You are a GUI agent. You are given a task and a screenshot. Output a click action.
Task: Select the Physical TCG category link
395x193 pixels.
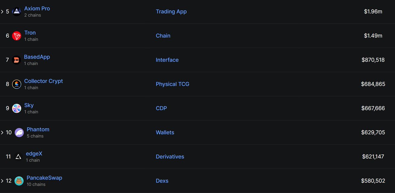click(x=172, y=84)
